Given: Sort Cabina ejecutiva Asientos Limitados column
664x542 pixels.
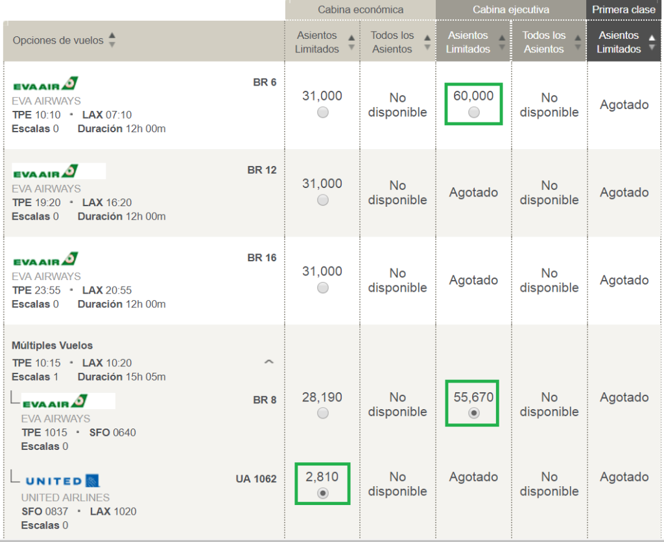Looking at the screenshot, I should pos(502,42).
